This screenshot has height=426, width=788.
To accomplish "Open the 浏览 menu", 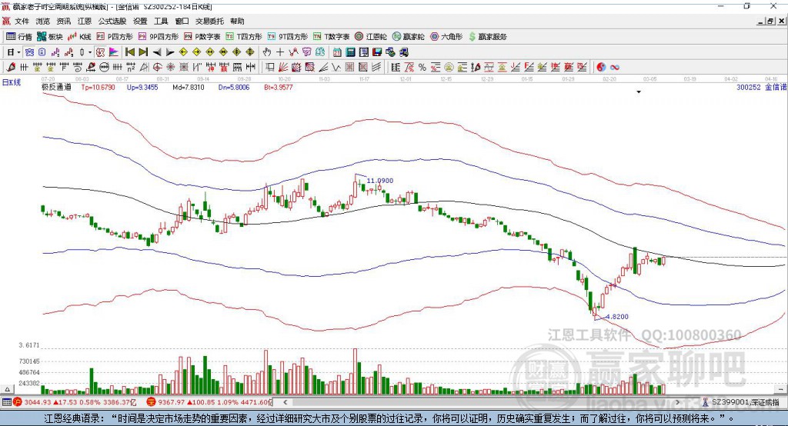I will point(43,21).
